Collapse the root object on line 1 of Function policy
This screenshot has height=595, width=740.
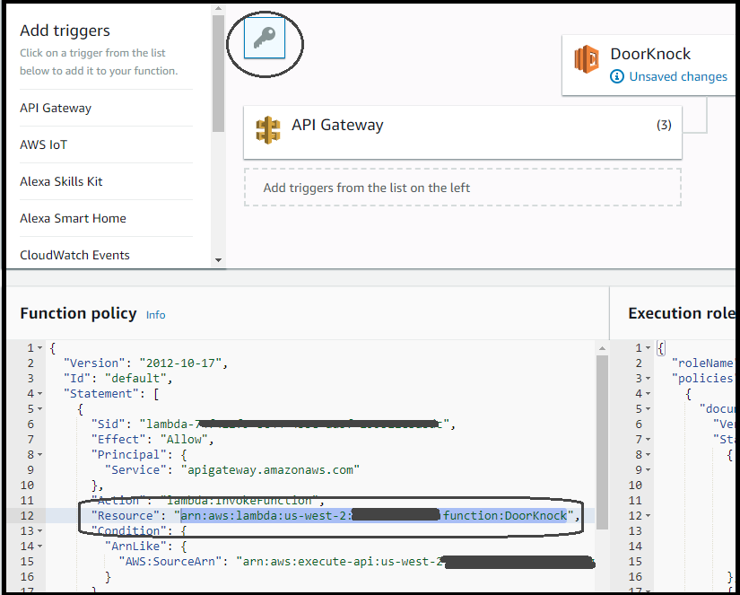pos(41,348)
